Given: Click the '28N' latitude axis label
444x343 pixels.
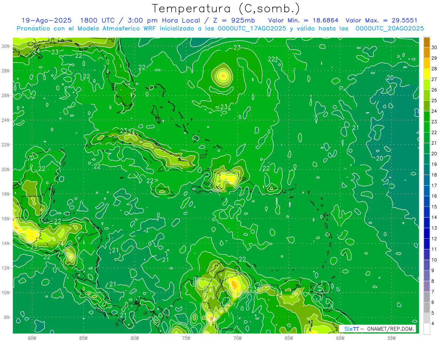Looking at the screenshot, I should 6,71.
